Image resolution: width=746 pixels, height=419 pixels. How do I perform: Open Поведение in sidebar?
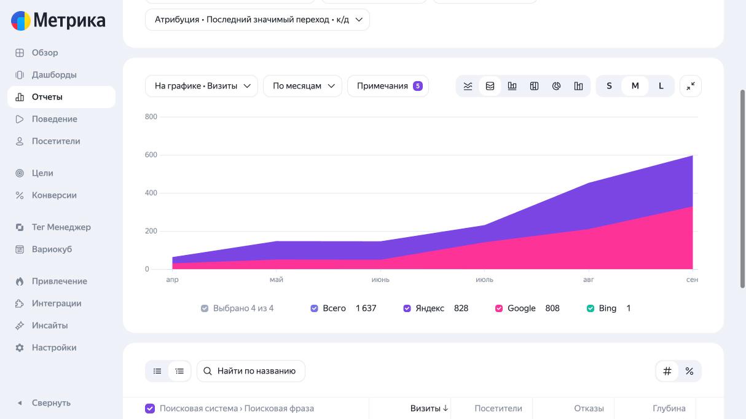61,119
